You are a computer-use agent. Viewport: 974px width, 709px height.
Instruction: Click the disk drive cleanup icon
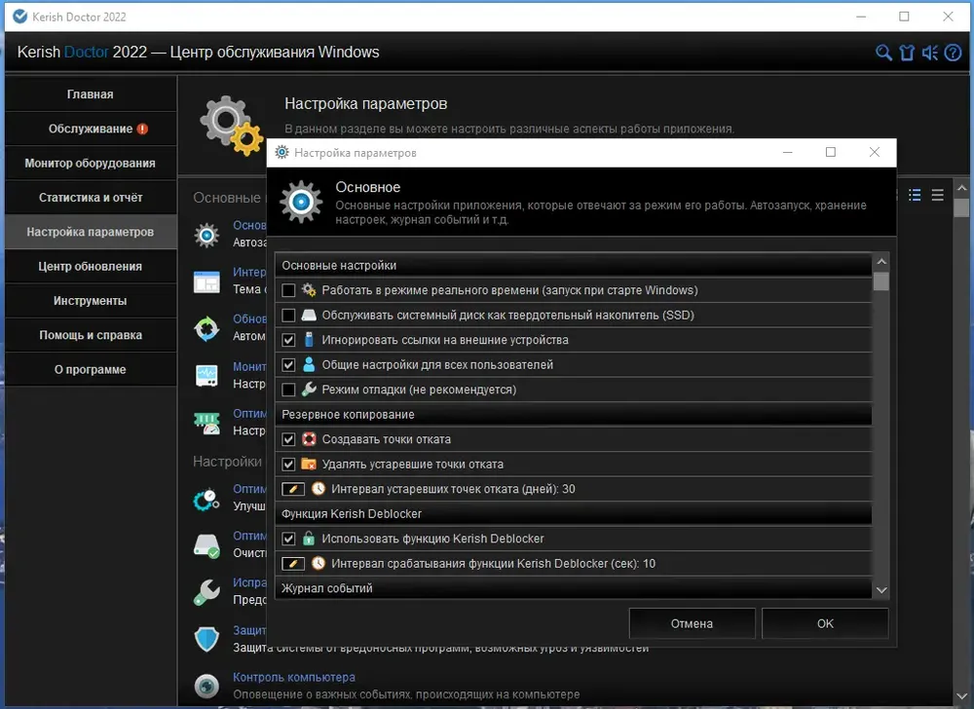(206, 545)
